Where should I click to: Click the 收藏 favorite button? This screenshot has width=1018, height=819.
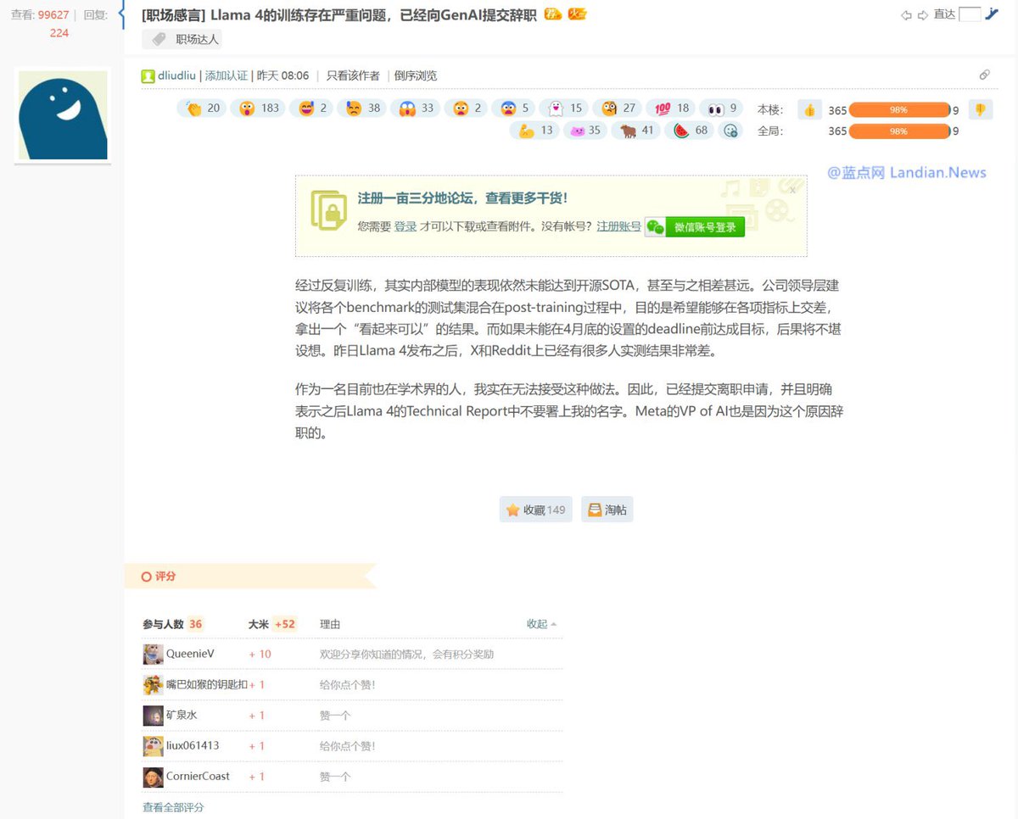pos(535,510)
